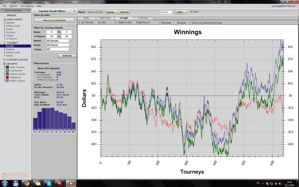Open the Change player dropdown
Screen dimensions: 299x187
(x=112, y=12)
